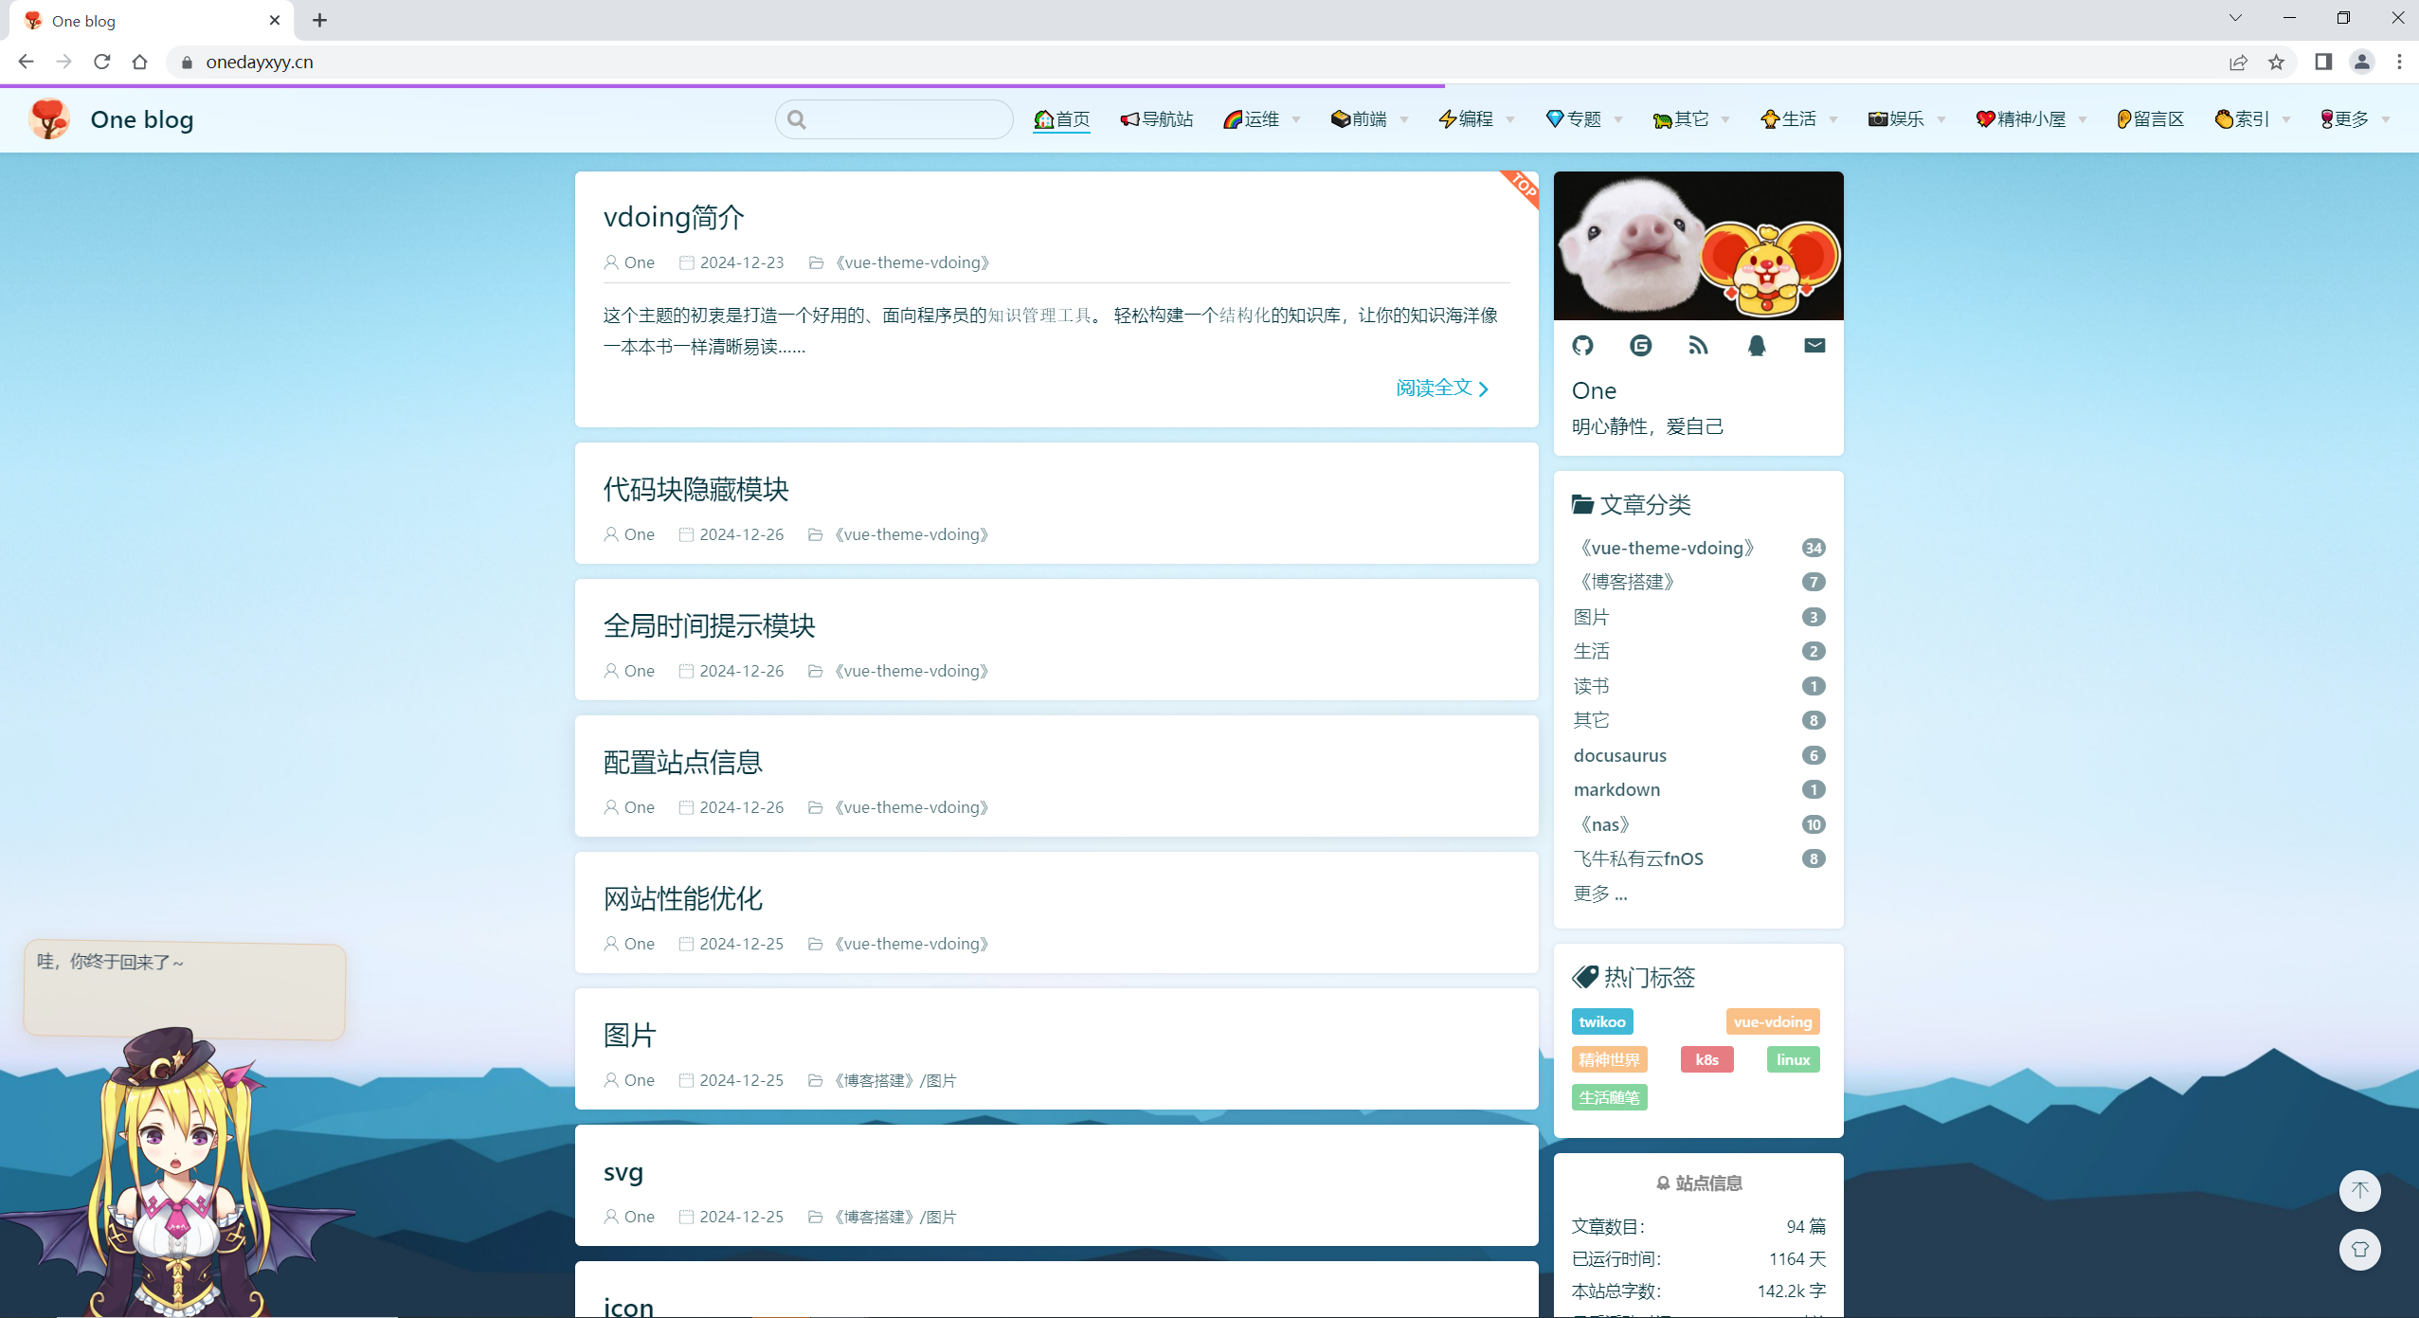Open Chrome three-dot menu
This screenshot has width=2419, height=1318.
click(x=2399, y=62)
